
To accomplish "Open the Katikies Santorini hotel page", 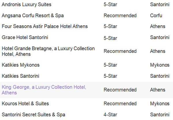I will [x=20, y=76].
